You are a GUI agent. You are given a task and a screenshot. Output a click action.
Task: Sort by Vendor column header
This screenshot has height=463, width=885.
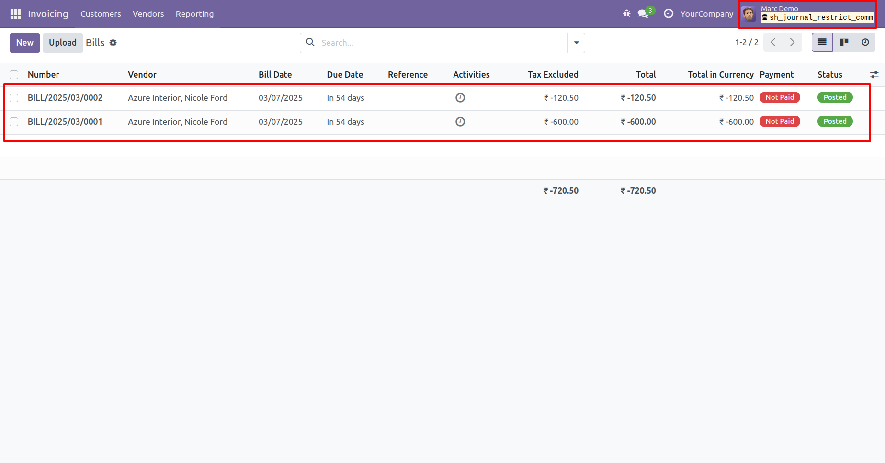(142, 75)
